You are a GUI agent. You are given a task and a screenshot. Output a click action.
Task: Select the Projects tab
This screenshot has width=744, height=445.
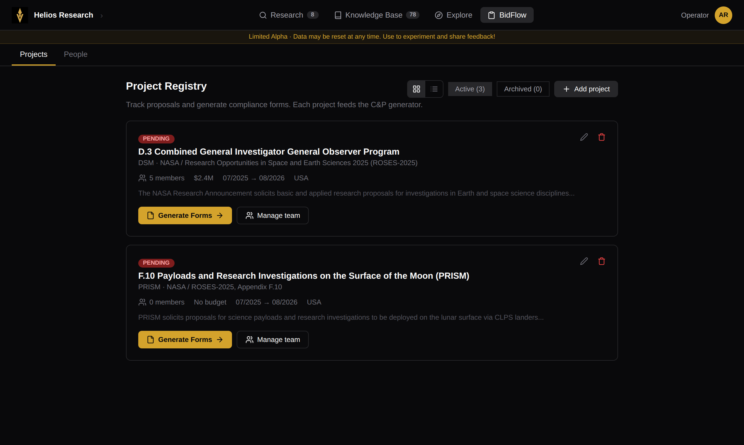pos(34,54)
